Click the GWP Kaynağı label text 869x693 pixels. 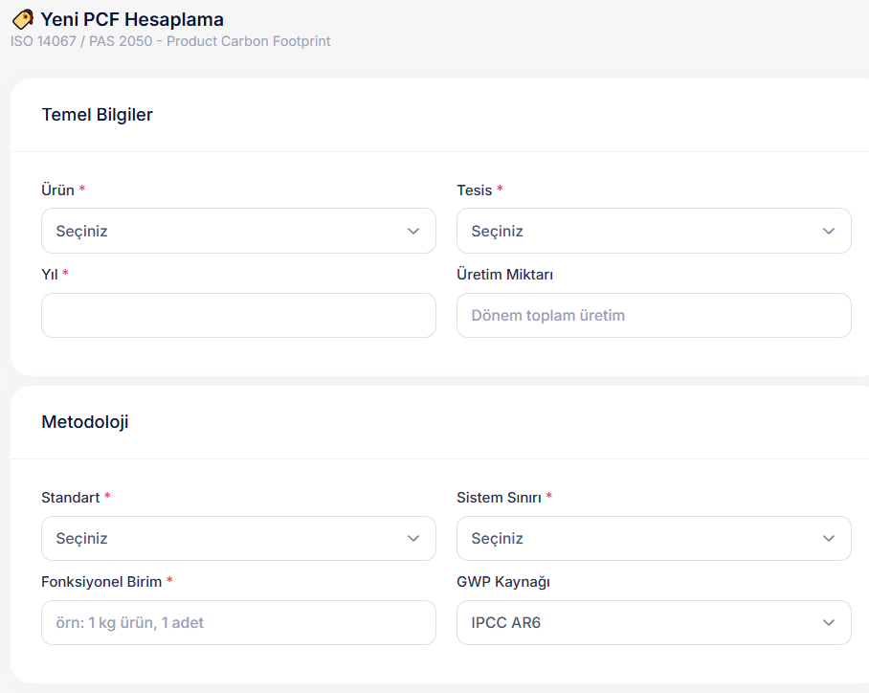(x=502, y=582)
